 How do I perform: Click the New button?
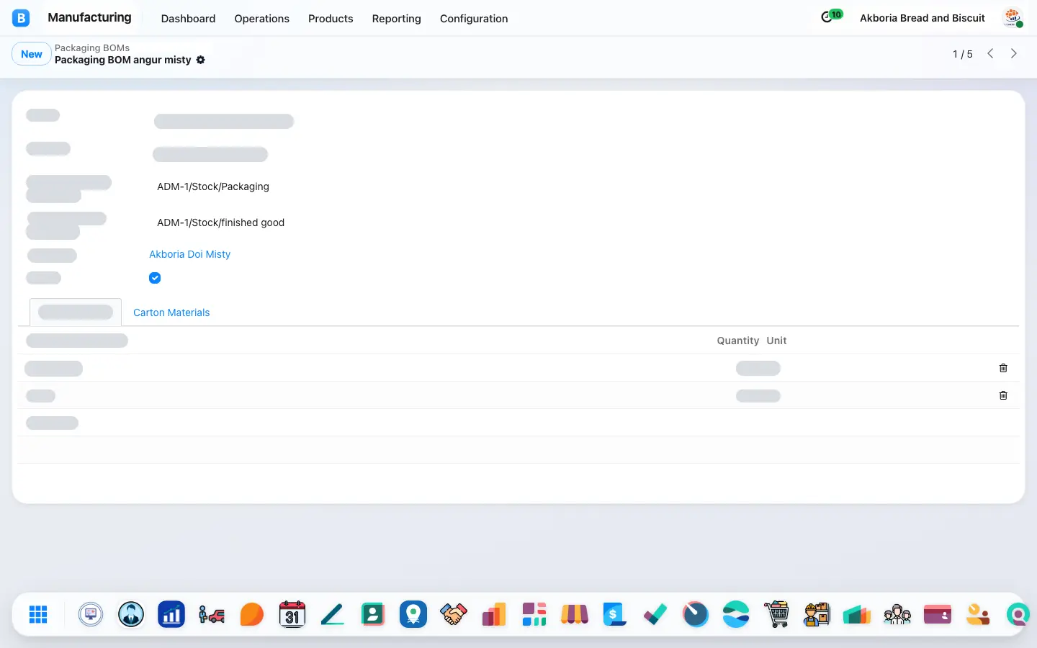[32, 54]
